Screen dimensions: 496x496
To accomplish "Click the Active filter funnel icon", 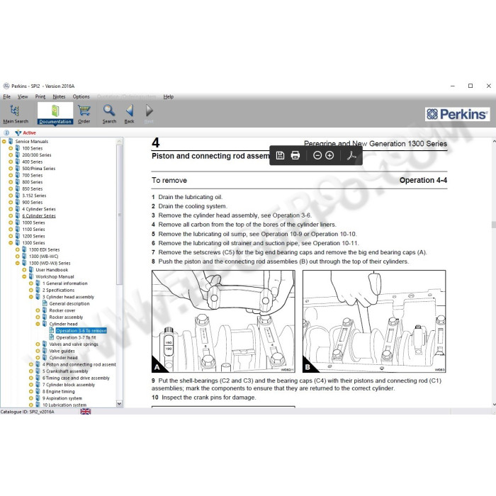I will [18, 133].
